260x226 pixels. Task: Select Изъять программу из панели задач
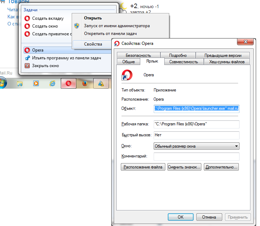click(66, 58)
